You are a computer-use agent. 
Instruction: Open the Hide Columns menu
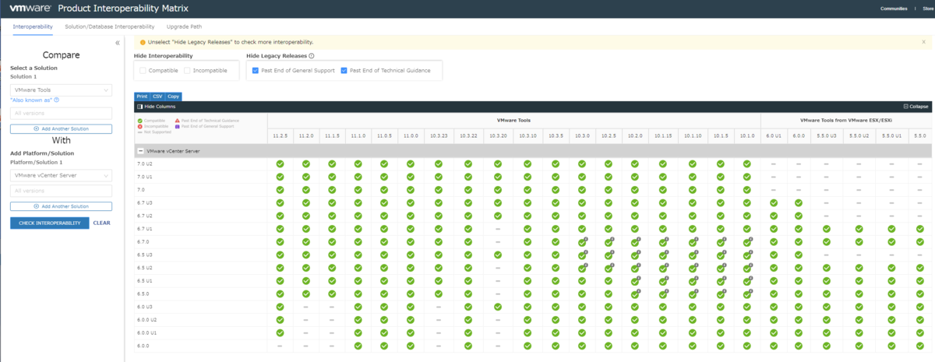pyautogui.click(x=157, y=106)
